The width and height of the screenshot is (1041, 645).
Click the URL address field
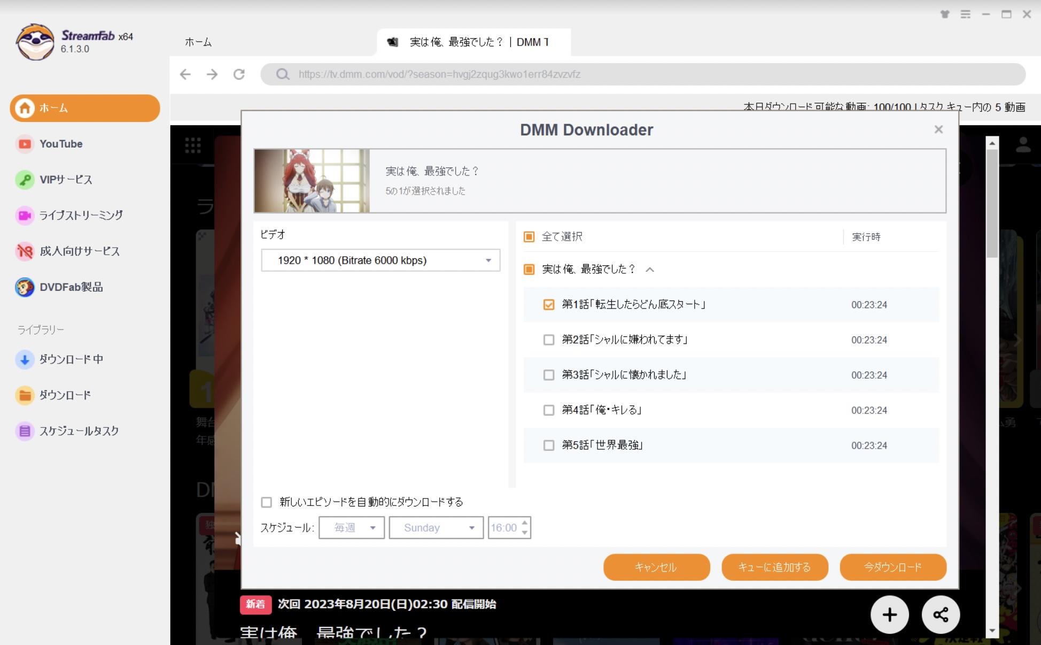click(x=643, y=74)
